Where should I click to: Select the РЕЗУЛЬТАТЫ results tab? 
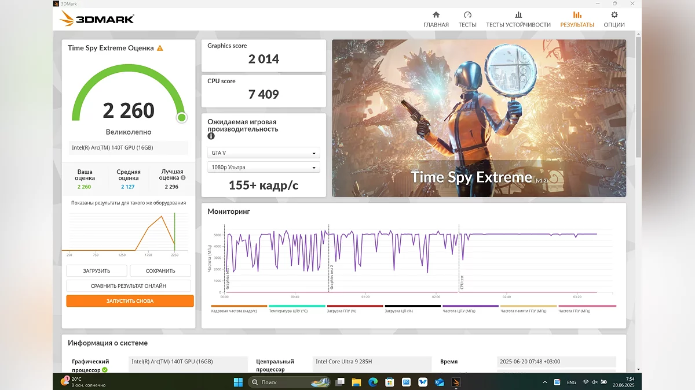pos(577,19)
